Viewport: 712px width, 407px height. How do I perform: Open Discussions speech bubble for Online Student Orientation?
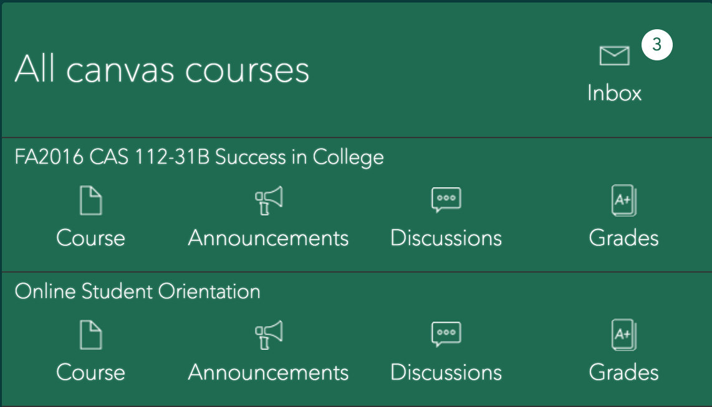(x=446, y=334)
